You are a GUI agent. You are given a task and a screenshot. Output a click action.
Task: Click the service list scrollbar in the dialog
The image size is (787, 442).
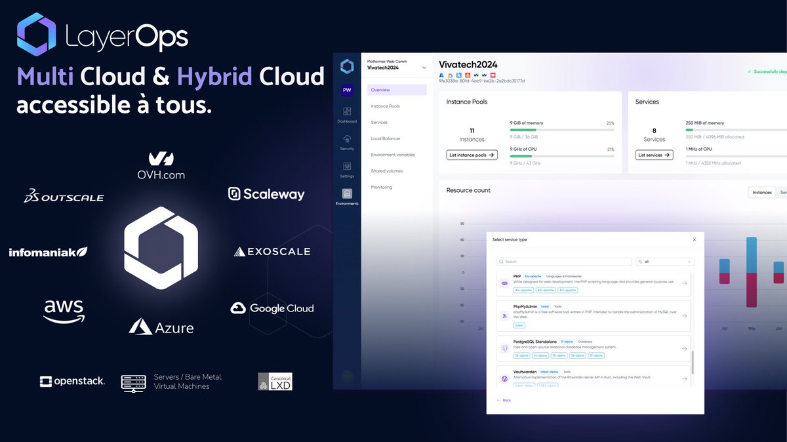tap(692, 361)
